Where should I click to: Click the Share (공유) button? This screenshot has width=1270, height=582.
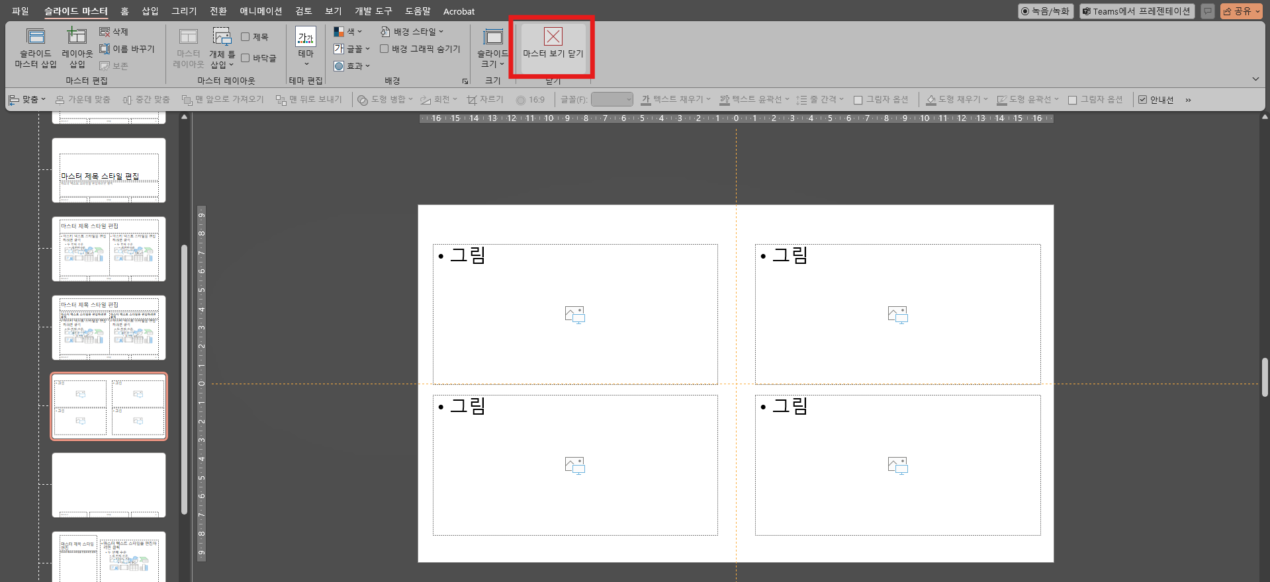point(1242,11)
